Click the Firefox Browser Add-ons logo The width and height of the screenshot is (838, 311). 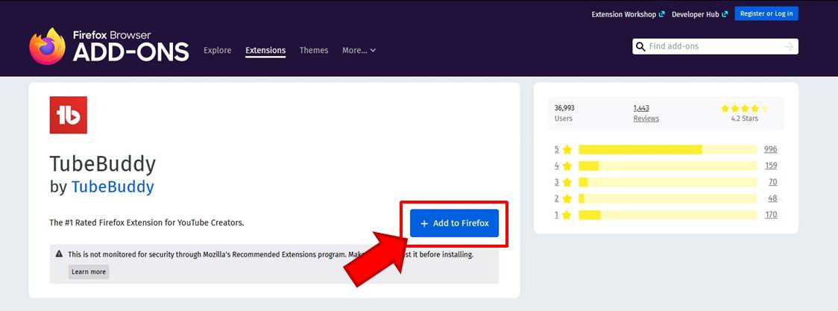(x=109, y=46)
